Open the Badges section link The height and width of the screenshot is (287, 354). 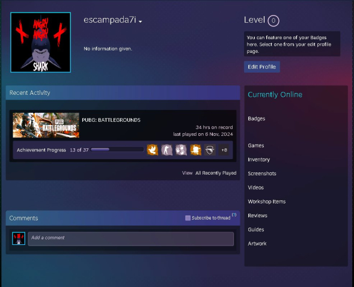tap(257, 119)
